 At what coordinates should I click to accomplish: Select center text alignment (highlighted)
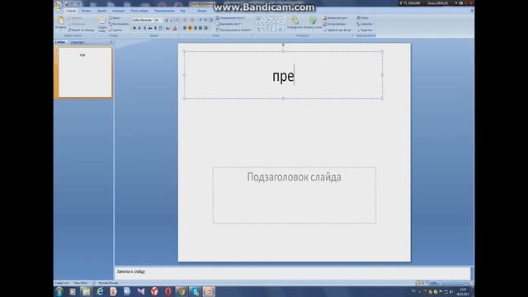pyautogui.click(x=190, y=28)
